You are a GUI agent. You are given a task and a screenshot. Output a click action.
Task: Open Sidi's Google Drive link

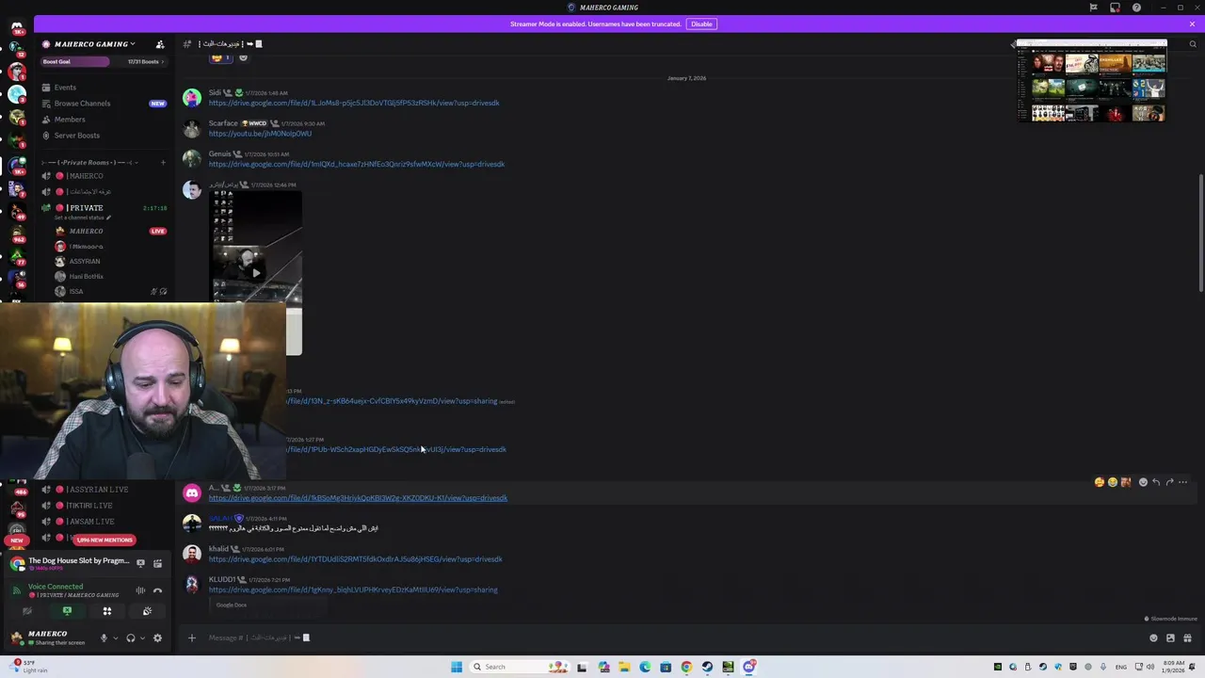[x=354, y=103]
